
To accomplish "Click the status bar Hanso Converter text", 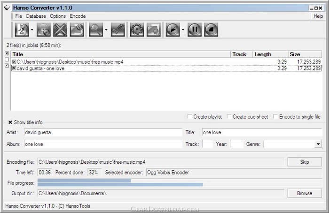I will [47, 206].
